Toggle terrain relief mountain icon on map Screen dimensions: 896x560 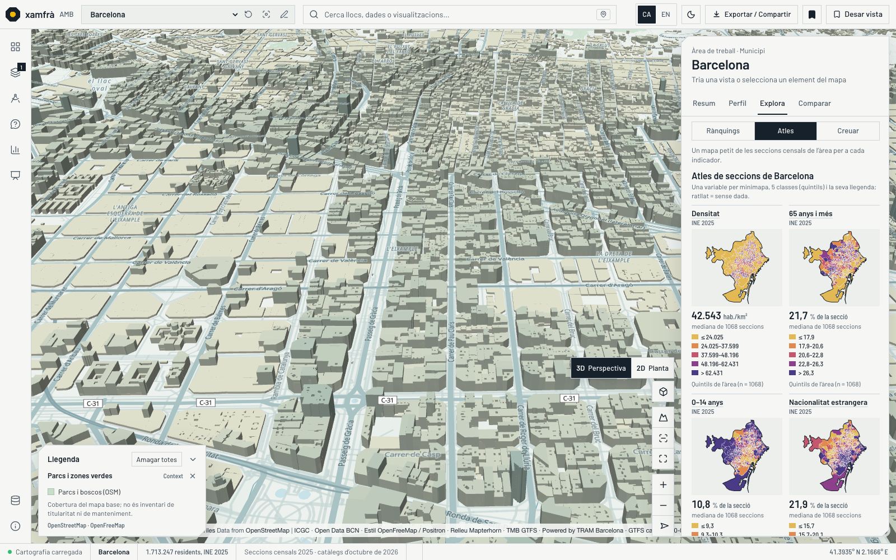tap(663, 418)
